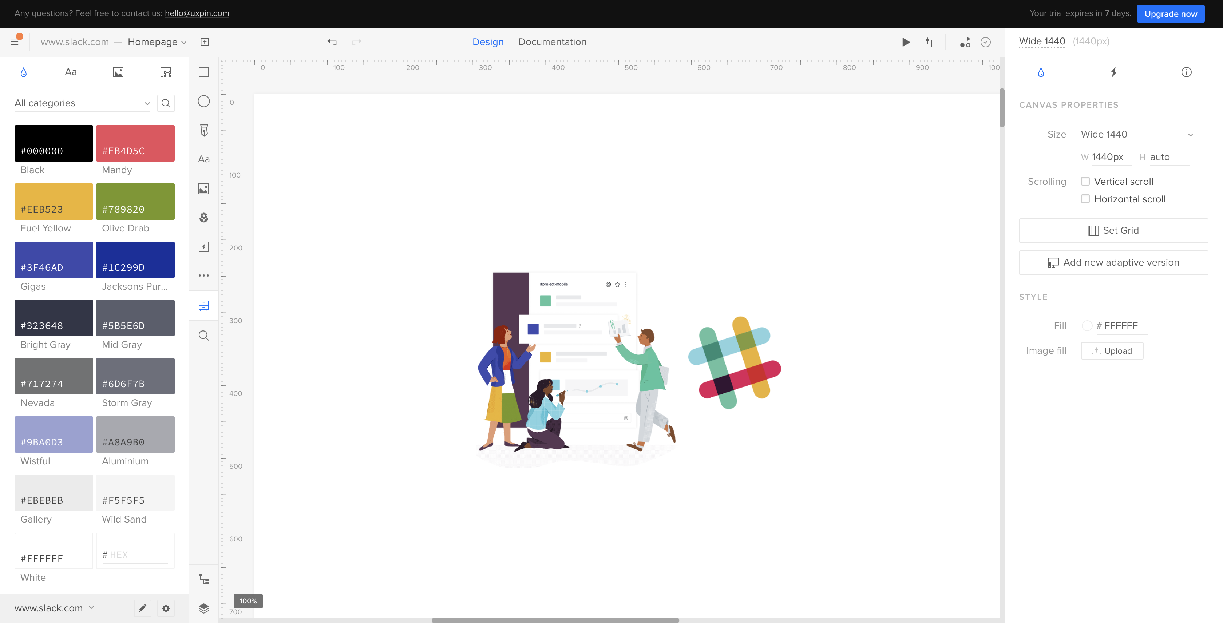Search colors with magnifier icon
This screenshot has width=1223, height=623.
coord(166,103)
